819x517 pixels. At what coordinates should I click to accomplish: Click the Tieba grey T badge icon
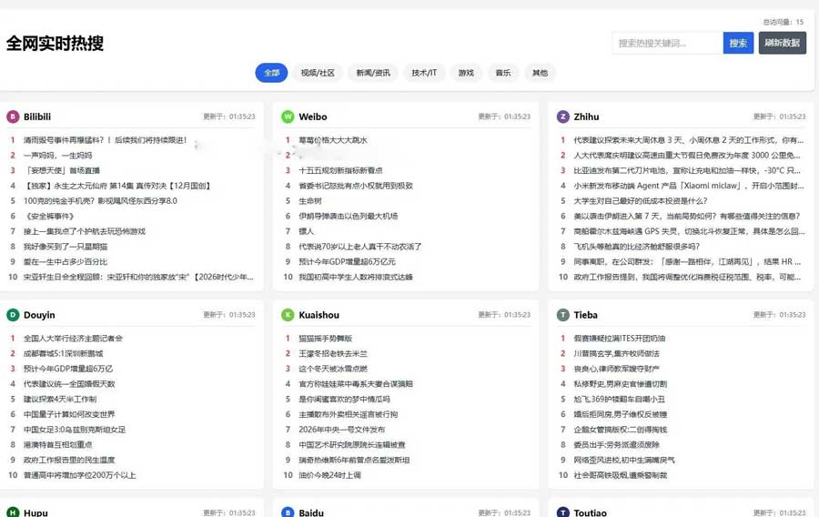[562, 315]
